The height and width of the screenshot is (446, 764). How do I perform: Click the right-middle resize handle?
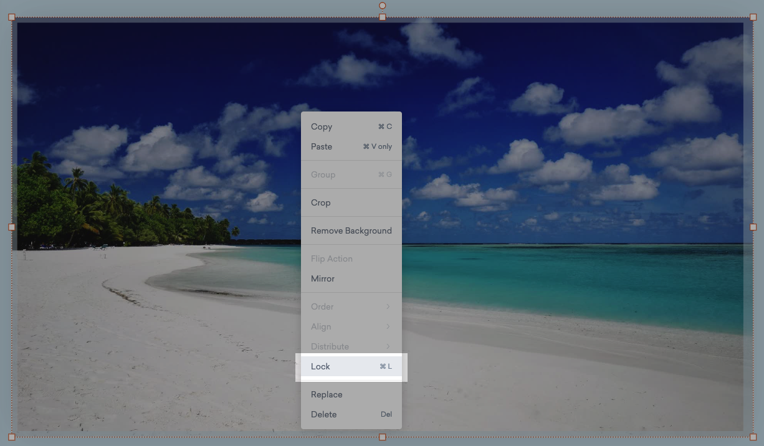click(753, 227)
